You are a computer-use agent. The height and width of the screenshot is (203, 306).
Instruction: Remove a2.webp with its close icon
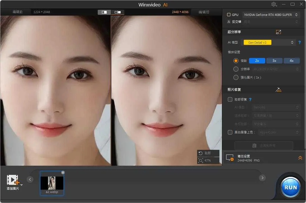63,172
